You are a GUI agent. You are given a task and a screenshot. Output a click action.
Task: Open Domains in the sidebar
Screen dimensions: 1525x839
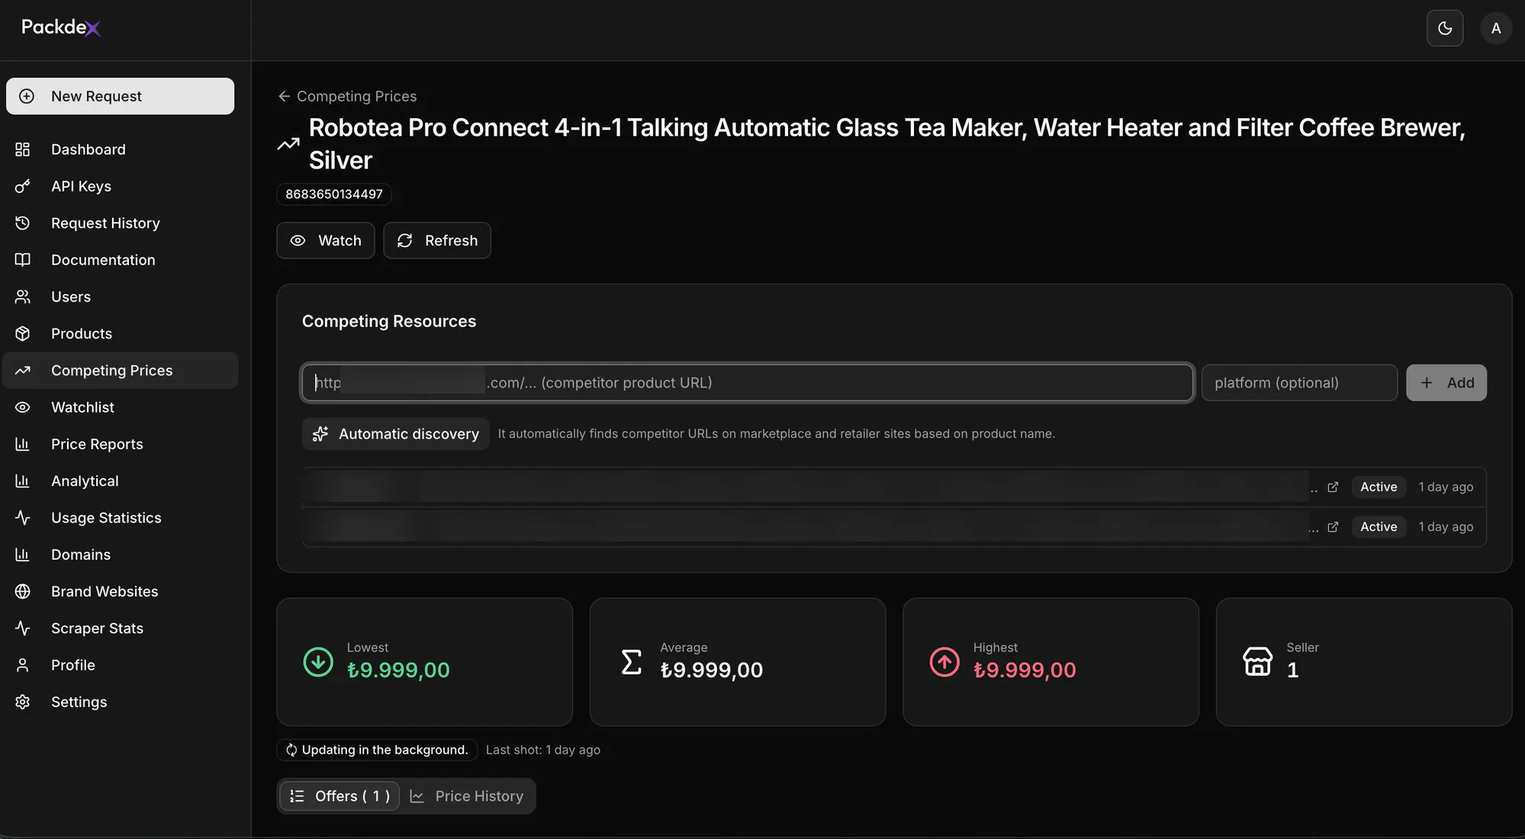121,555
